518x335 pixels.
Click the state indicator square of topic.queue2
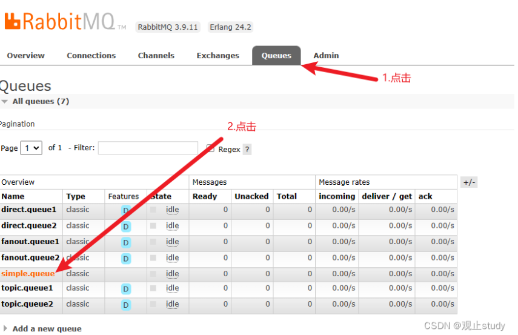coord(153,304)
